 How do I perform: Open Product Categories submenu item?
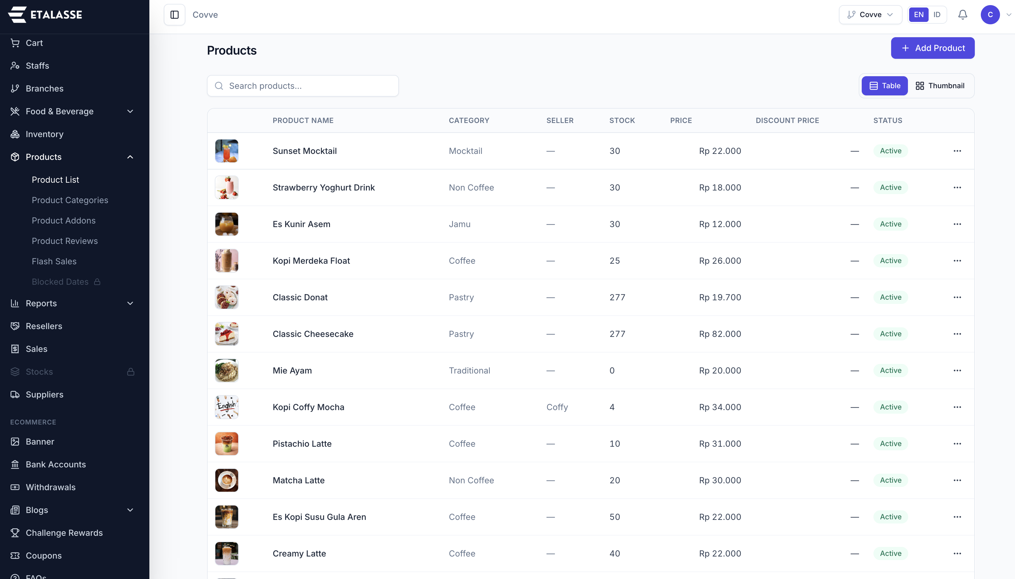click(x=70, y=200)
